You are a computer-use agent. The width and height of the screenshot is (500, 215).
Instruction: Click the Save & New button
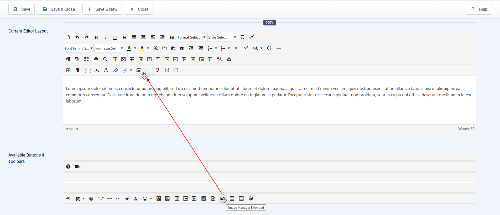tap(102, 9)
